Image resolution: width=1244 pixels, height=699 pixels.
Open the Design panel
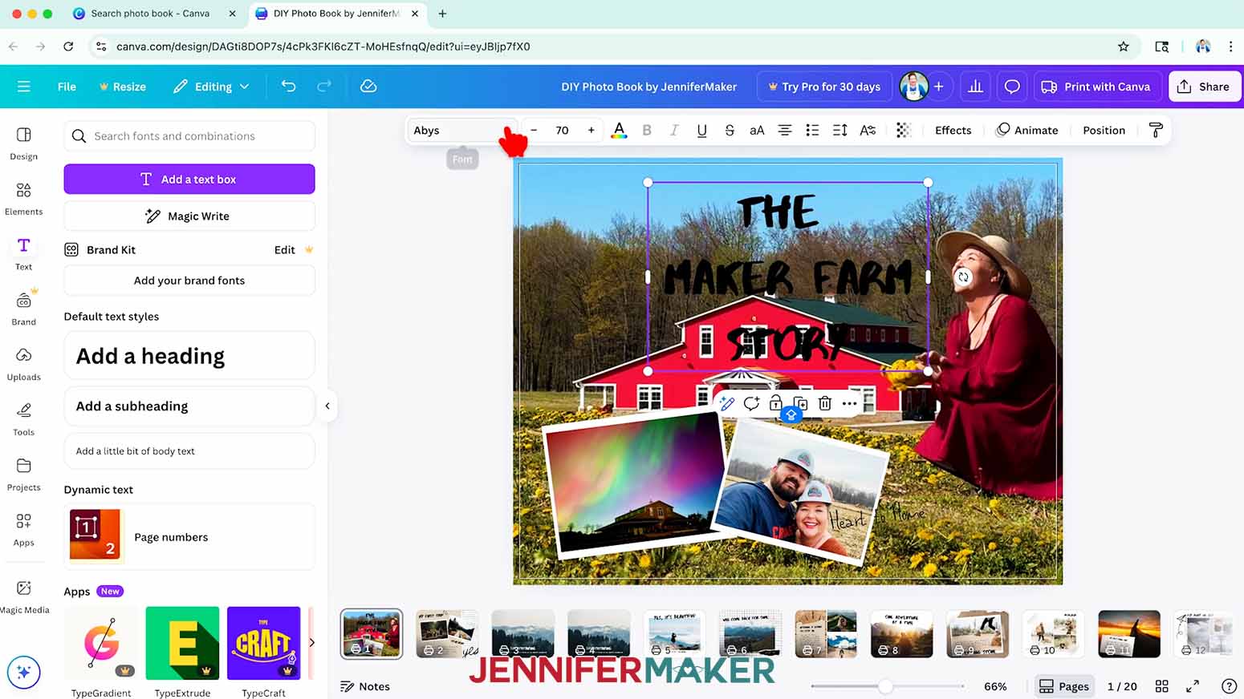[24, 143]
